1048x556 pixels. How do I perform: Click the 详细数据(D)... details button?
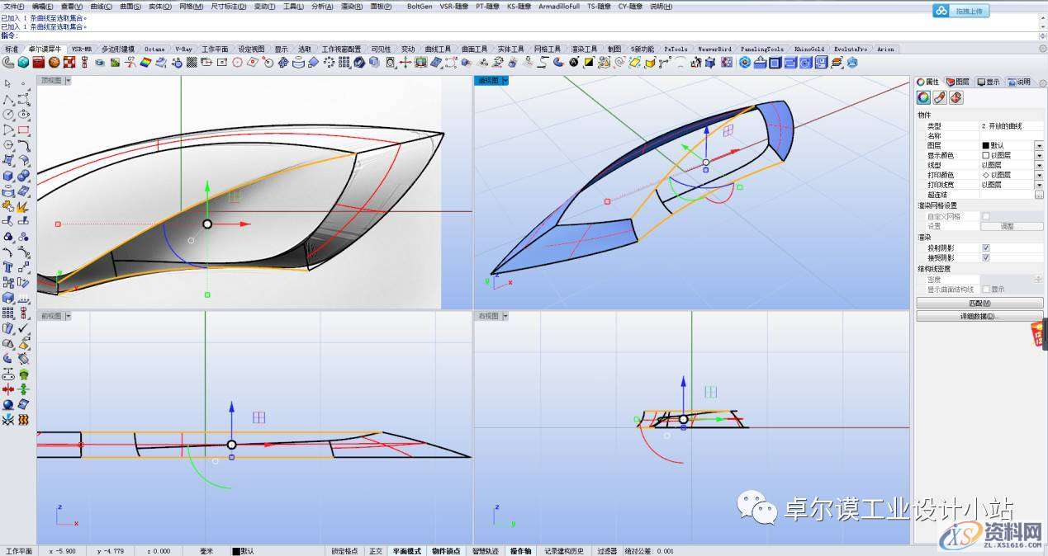click(979, 316)
